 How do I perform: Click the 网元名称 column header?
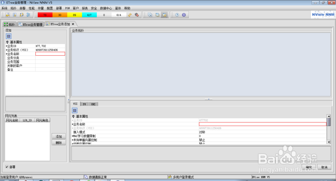[12, 120]
